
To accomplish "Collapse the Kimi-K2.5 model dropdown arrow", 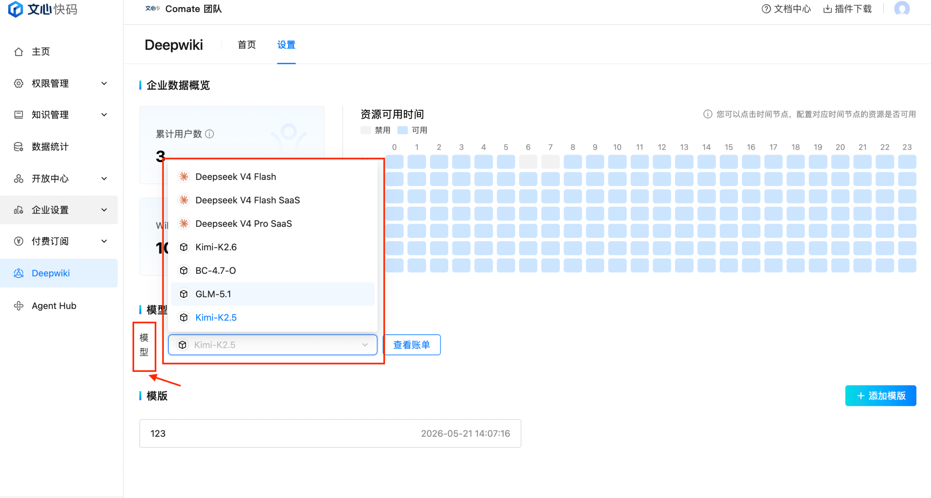I will click(x=365, y=345).
